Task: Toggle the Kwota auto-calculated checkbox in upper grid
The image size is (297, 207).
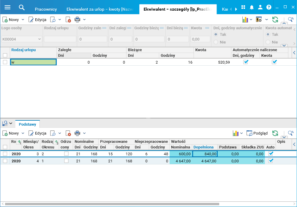Action: point(274,62)
